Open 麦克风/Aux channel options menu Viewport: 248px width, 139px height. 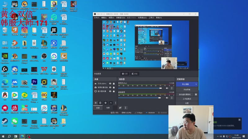tap(172, 88)
